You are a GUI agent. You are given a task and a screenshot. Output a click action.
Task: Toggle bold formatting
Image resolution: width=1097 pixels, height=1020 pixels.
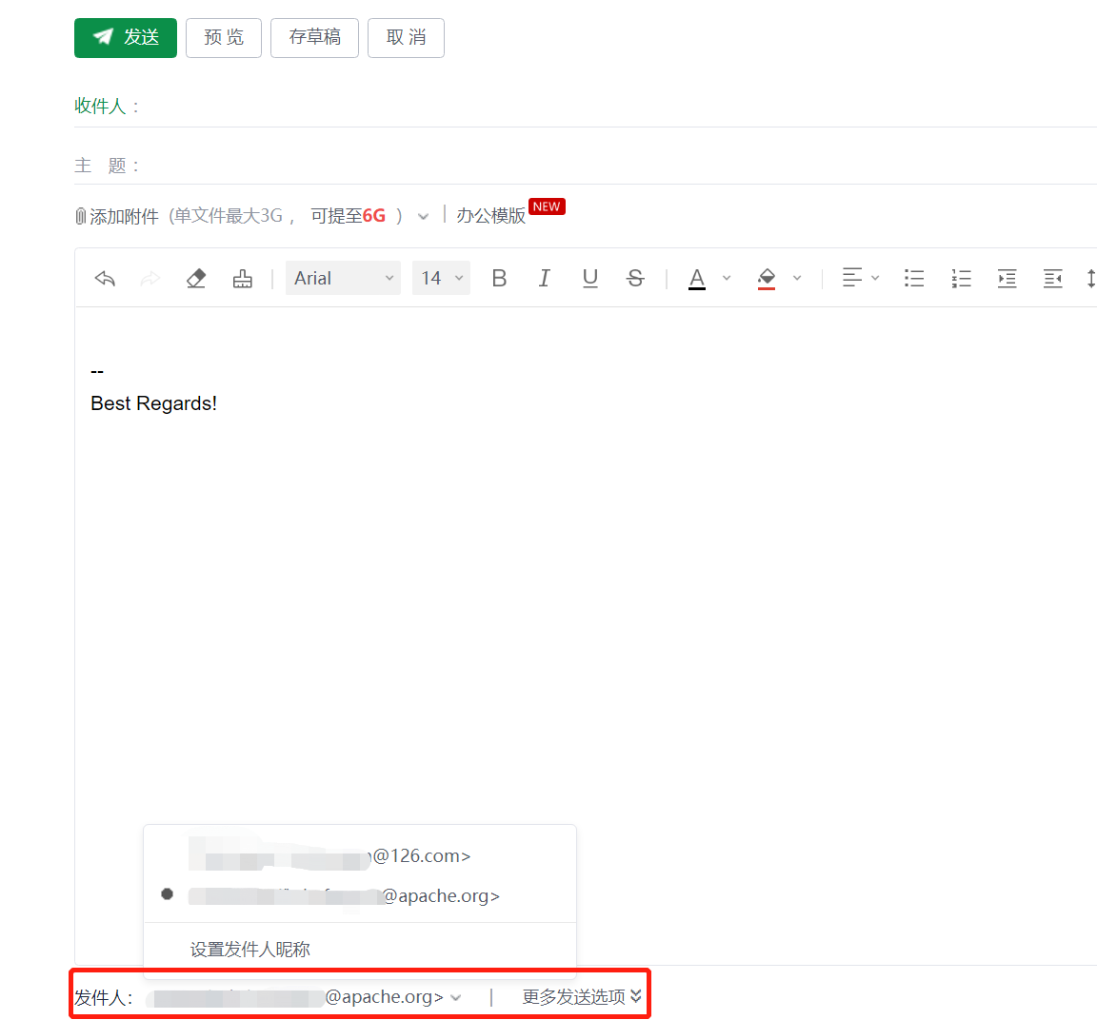499,278
